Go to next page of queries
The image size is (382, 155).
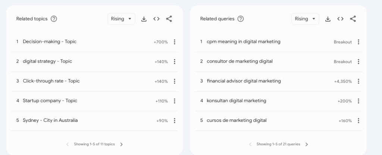pos(307,144)
